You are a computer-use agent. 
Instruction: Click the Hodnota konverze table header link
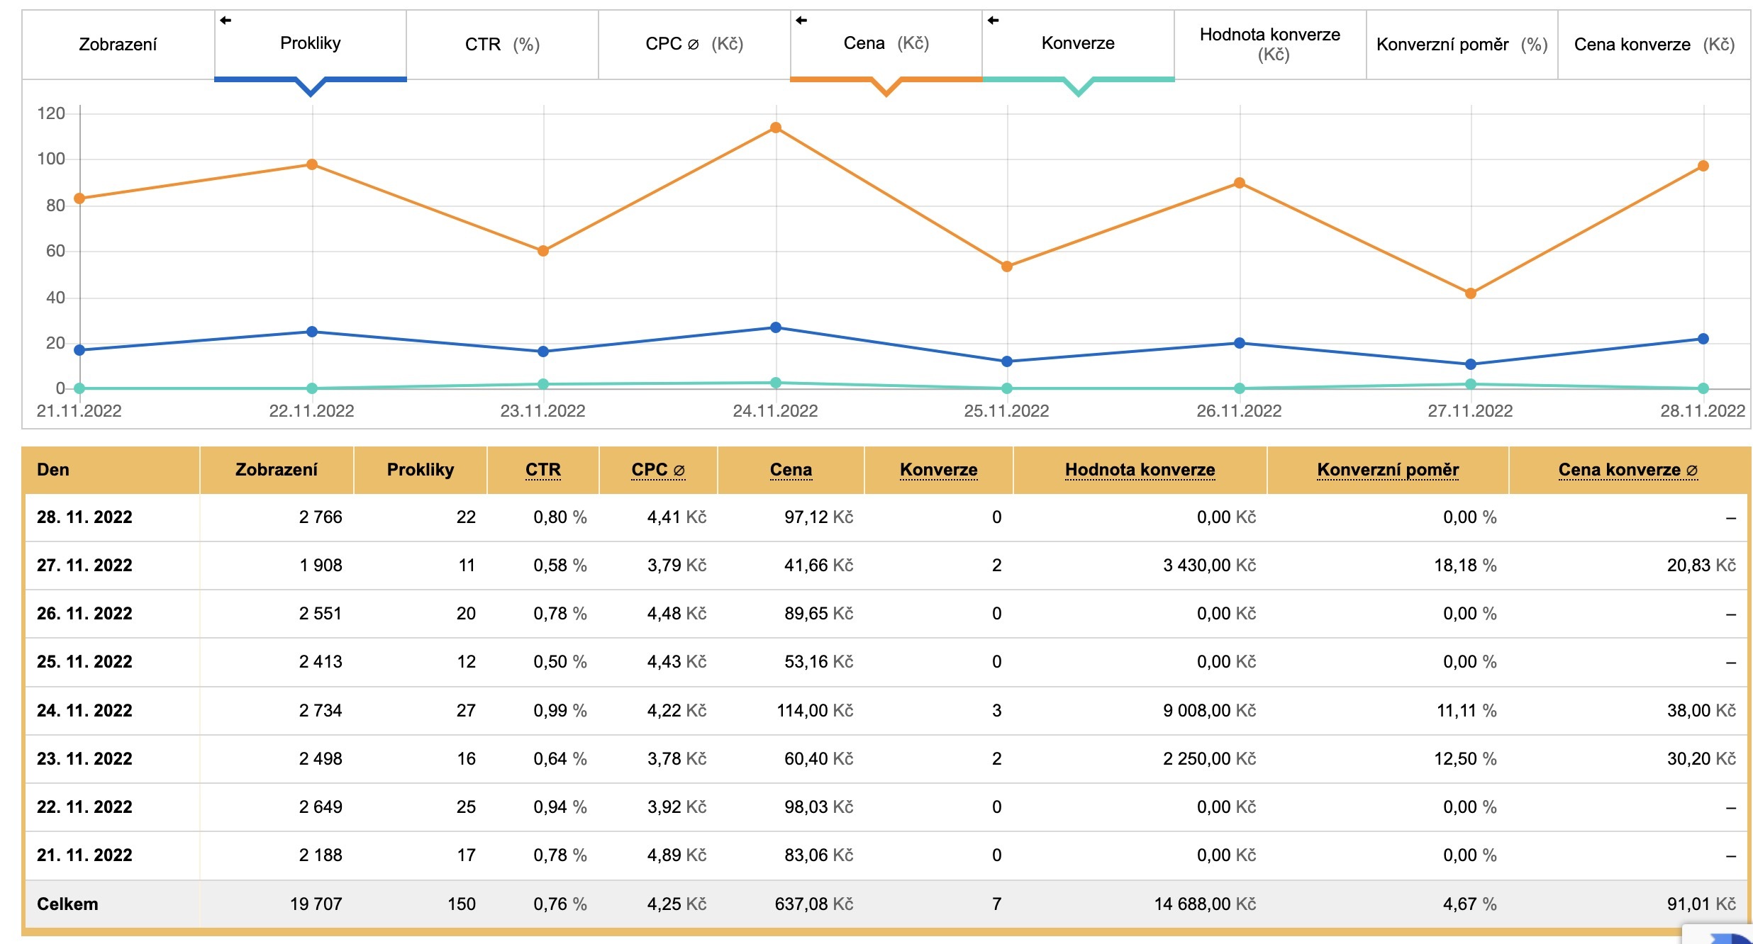click(x=1140, y=470)
